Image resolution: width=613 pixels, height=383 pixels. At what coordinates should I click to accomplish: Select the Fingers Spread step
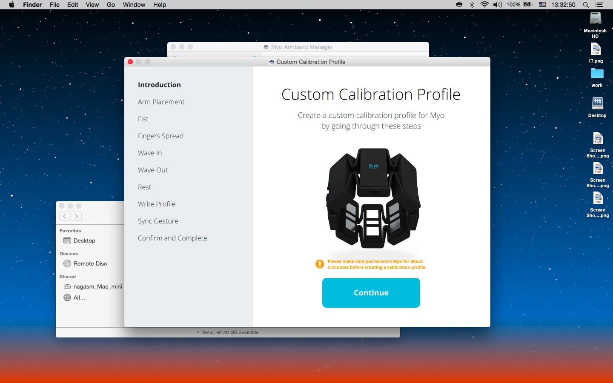click(160, 136)
